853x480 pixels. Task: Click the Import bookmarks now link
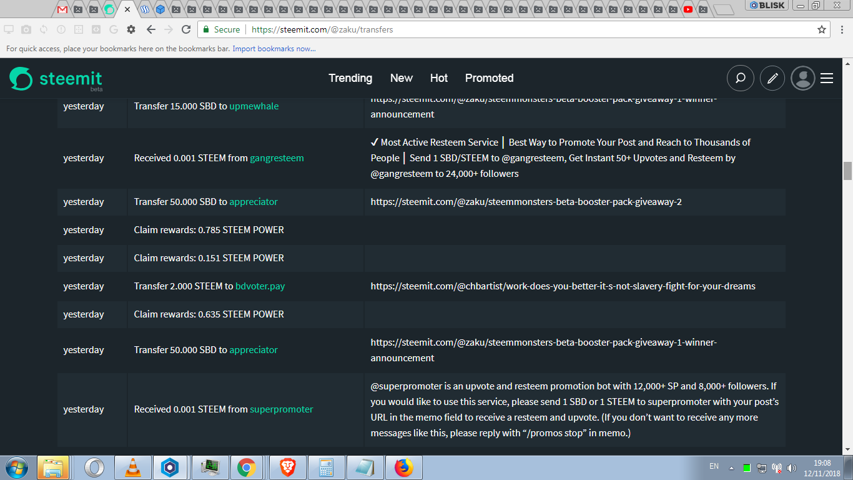point(274,49)
